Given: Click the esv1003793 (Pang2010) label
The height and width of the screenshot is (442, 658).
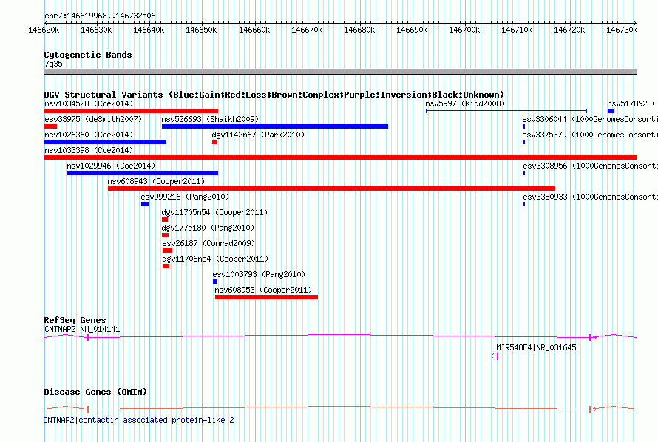Looking at the screenshot, I should tap(259, 274).
